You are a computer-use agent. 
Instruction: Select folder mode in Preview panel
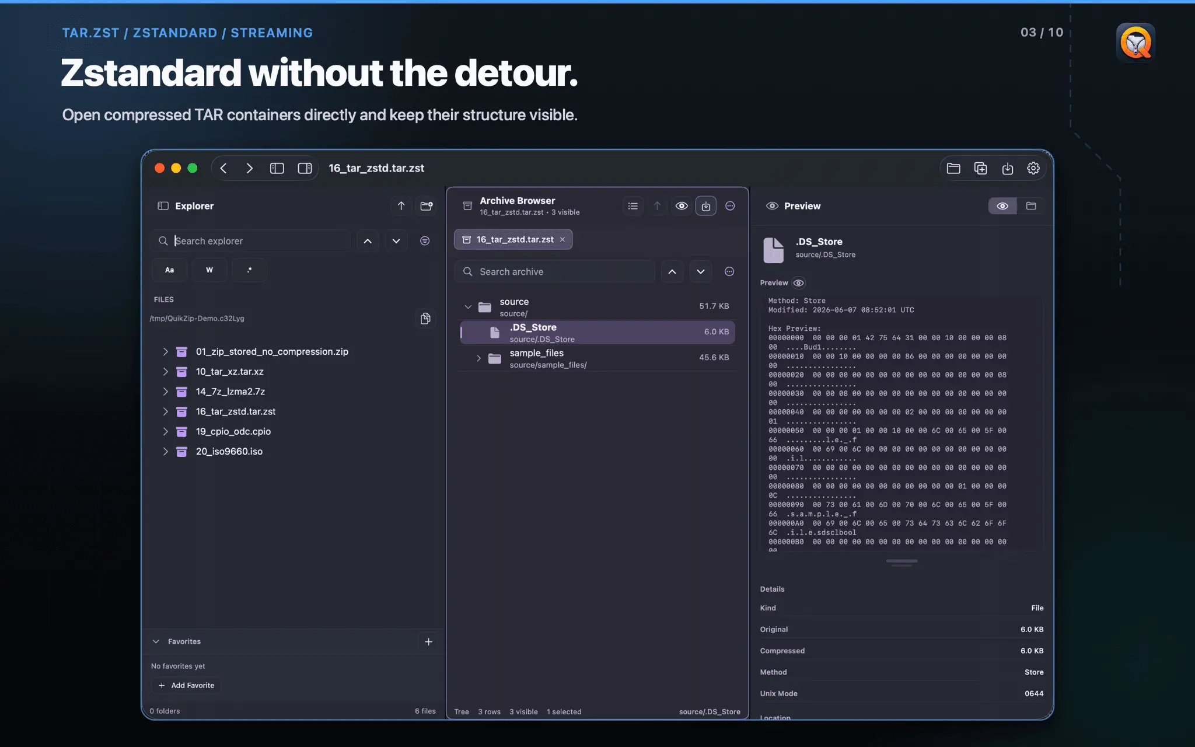pyautogui.click(x=1031, y=206)
